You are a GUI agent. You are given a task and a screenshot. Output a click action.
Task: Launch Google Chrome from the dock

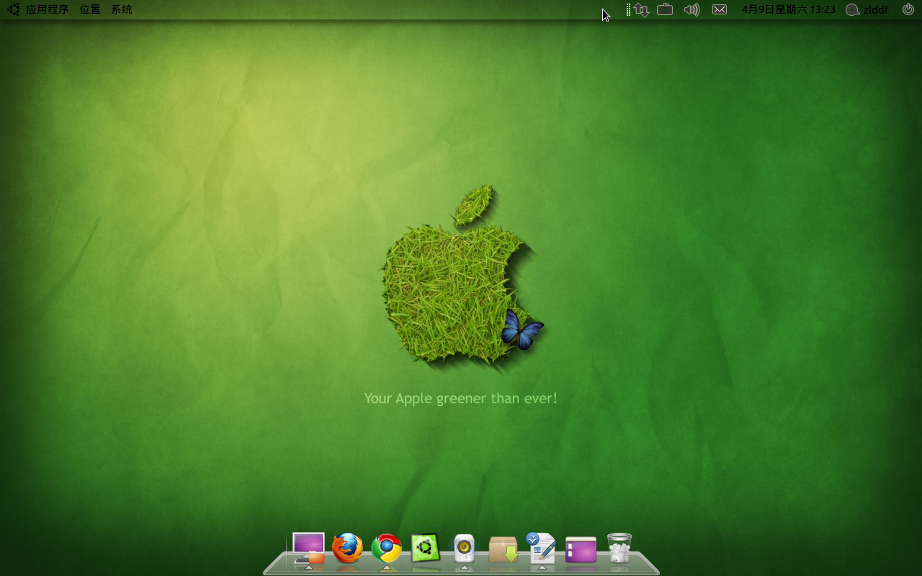pyautogui.click(x=387, y=549)
